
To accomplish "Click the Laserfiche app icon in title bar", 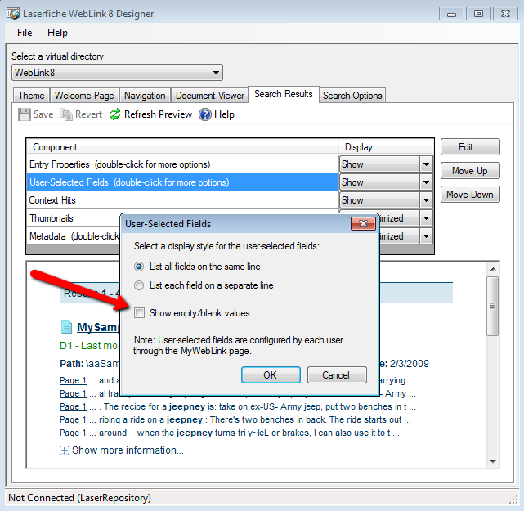I will click(x=13, y=14).
